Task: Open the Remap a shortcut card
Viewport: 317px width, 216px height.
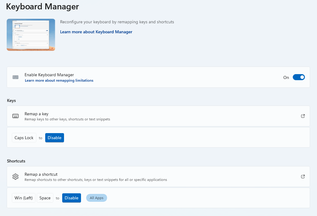Action: pos(158,177)
